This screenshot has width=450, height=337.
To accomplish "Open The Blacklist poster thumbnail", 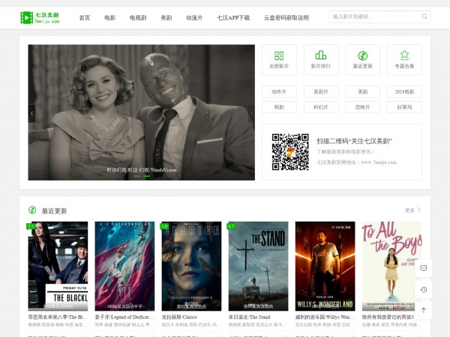I will [x=58, y=266].
